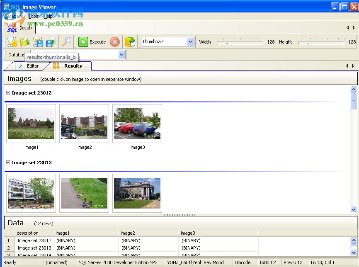Click the Results tab grid icon
This screenshot has height=267, width=359.
coord(56,66)
